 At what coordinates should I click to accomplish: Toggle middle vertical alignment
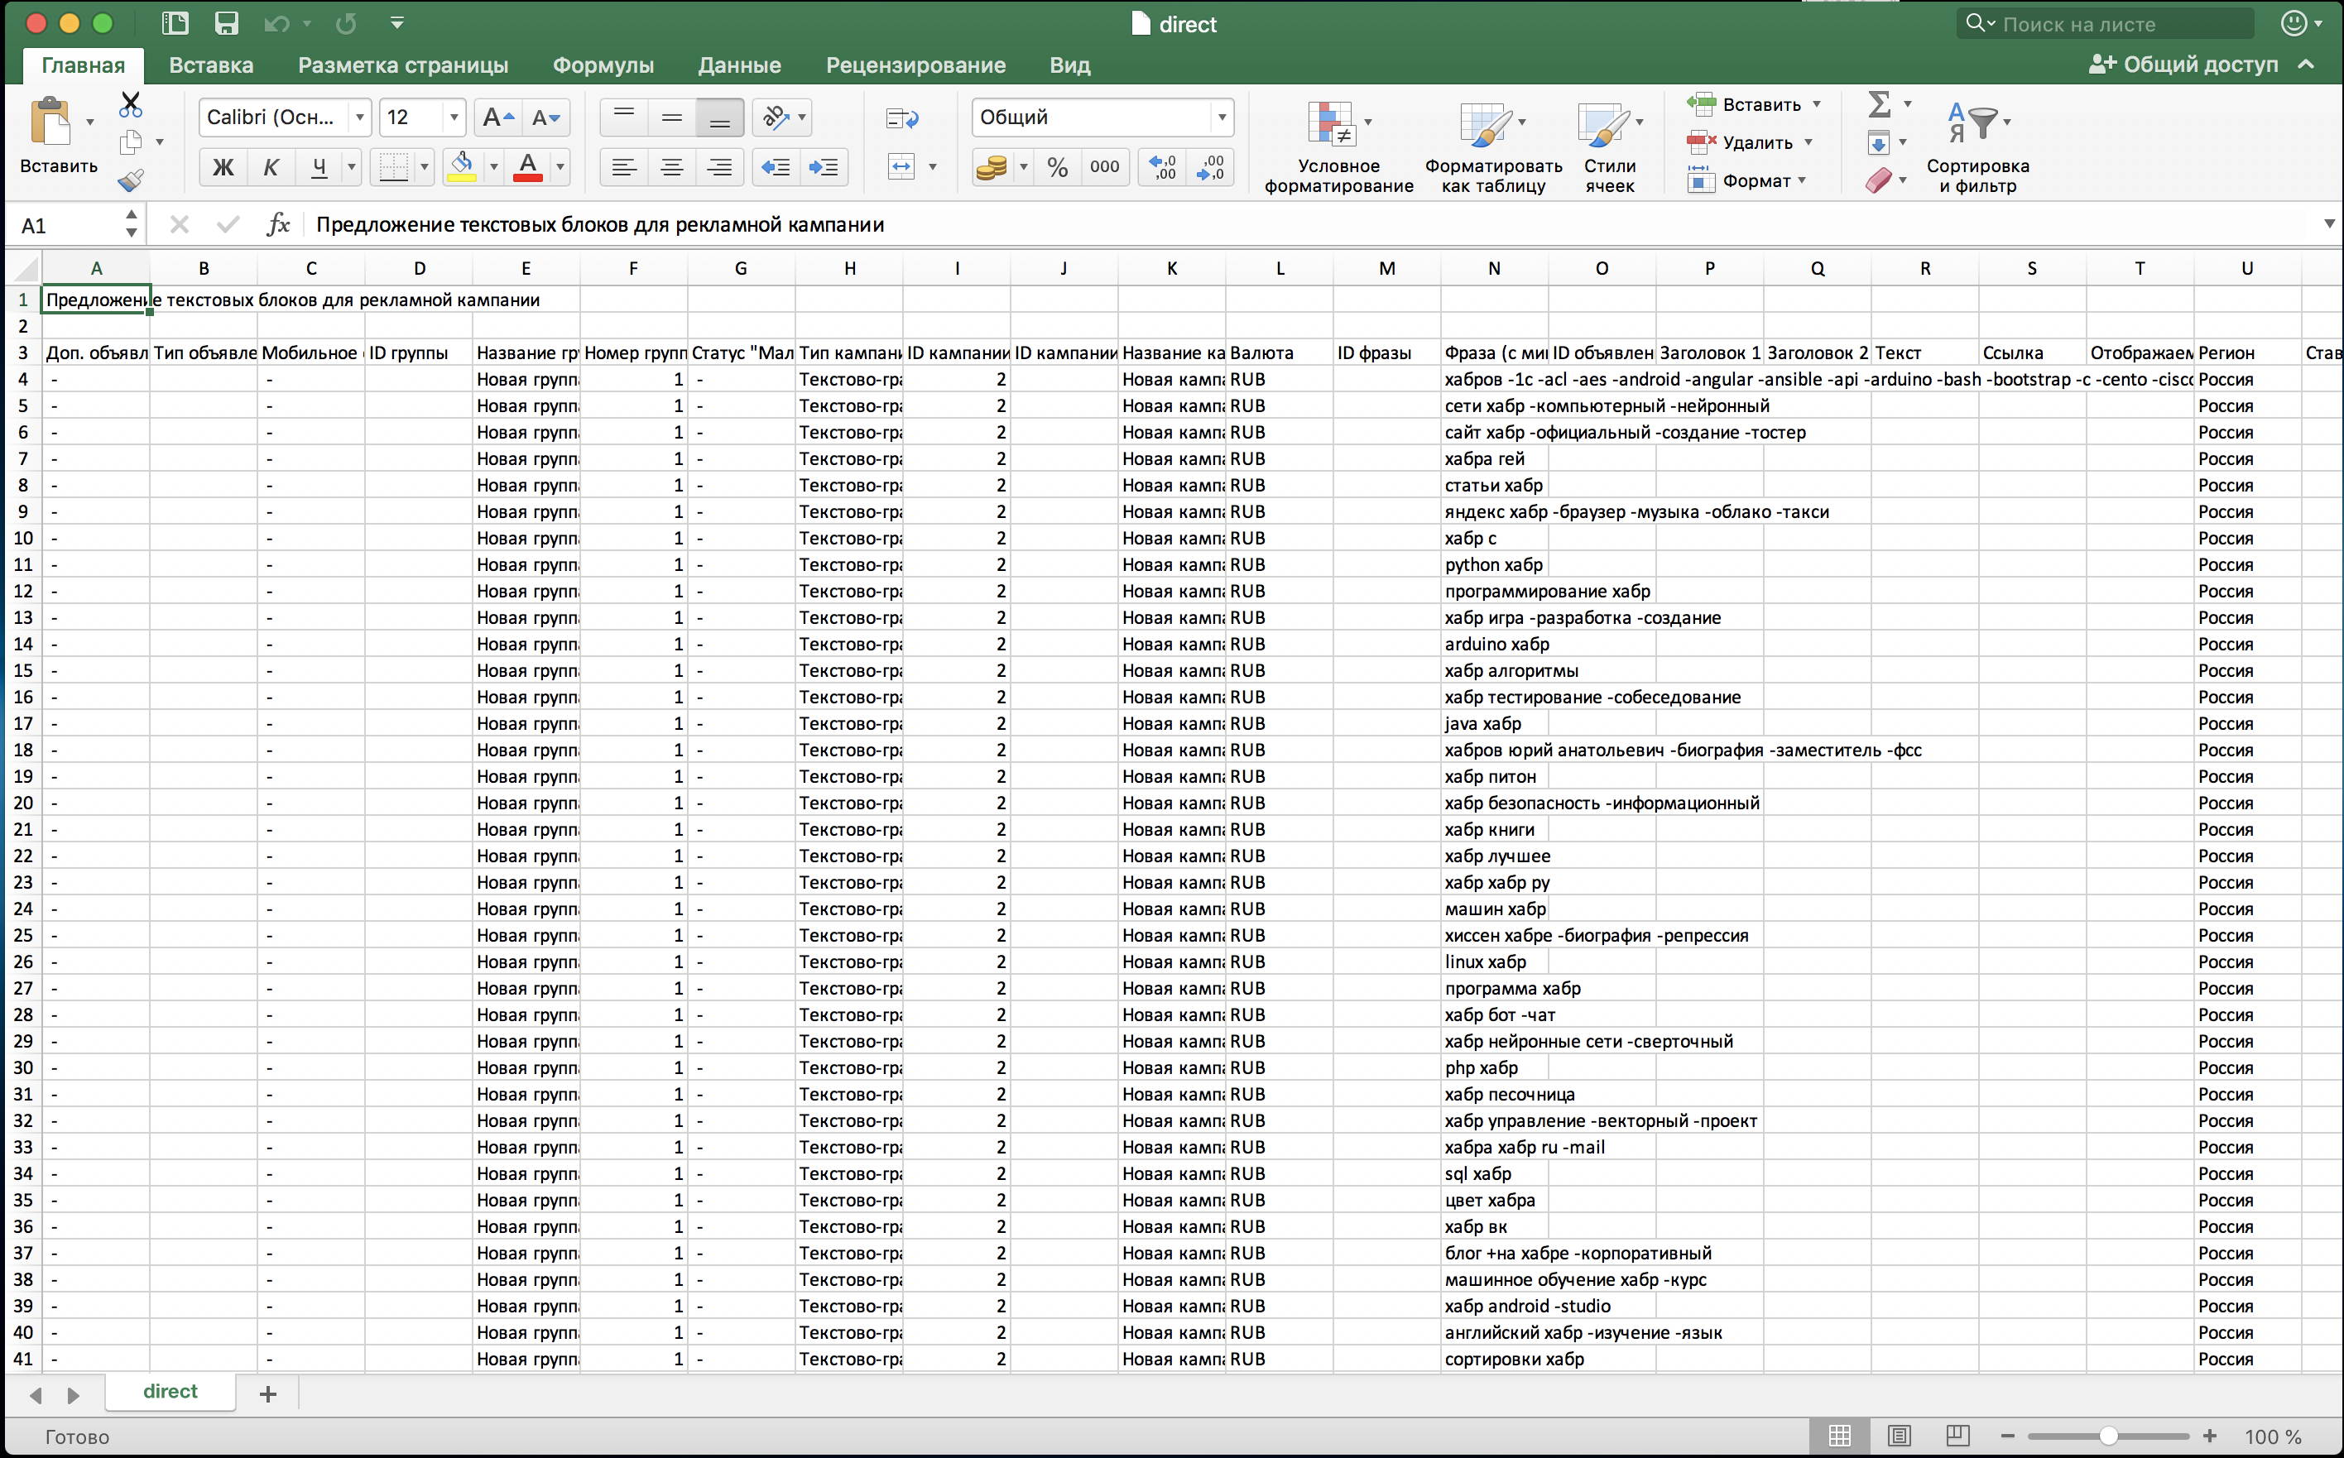coord(671,117)
